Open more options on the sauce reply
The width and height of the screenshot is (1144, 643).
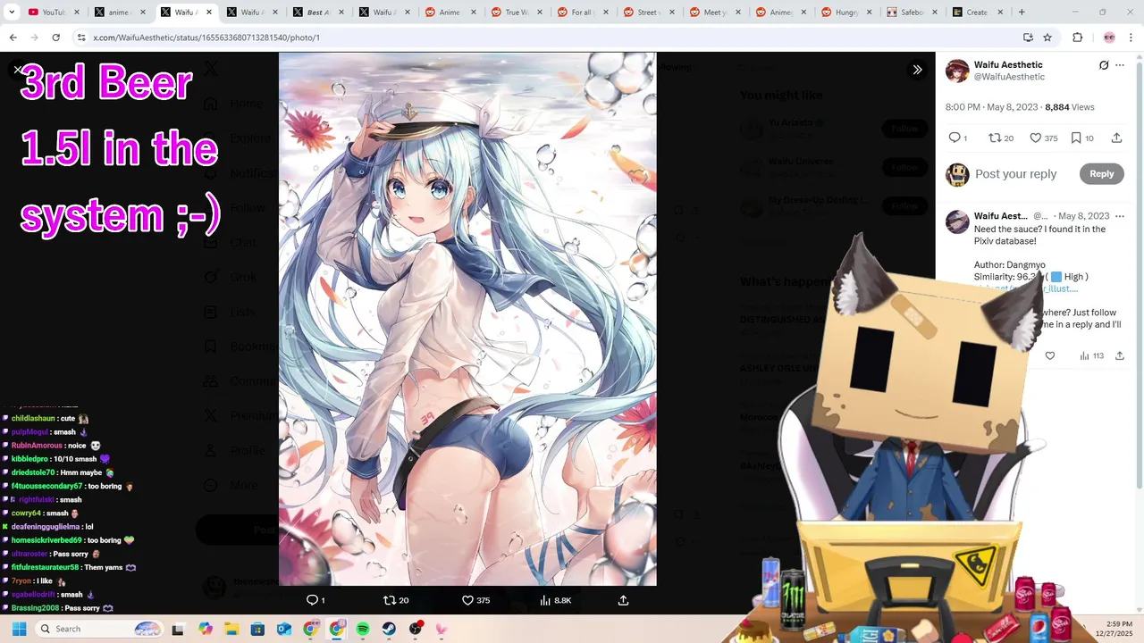pos(1120,216)
